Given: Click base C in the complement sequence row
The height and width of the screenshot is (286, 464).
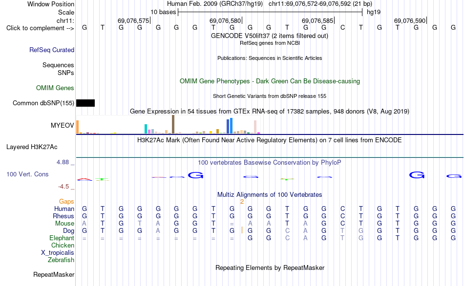Looking at the screenshot, I should [342, 28].
